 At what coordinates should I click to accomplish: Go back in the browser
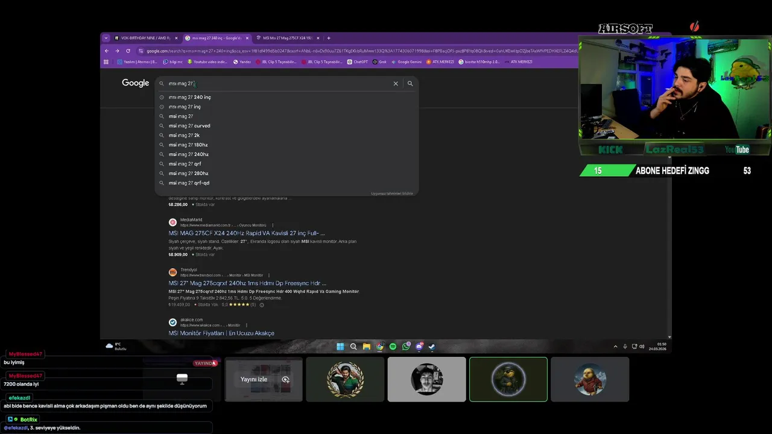pyautogui.click(x=107, y=51)
